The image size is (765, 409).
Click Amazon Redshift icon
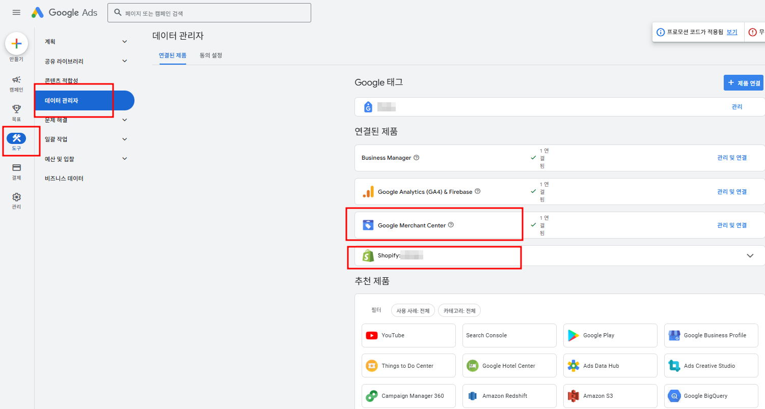point(473,396)
